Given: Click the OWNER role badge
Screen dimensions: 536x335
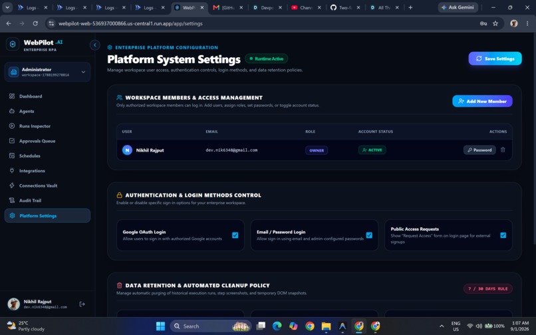Looking at the screenshot, I should [317, 150].
